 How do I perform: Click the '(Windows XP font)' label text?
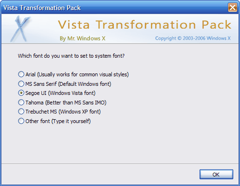pos(80,112)
